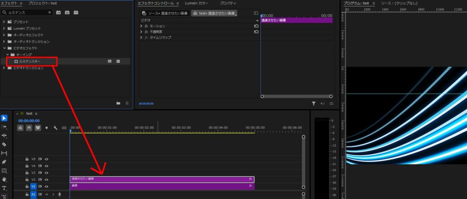Screen dimensions: 467x199
Task: Select the Pen tool
Action: (x=4, y=162)
